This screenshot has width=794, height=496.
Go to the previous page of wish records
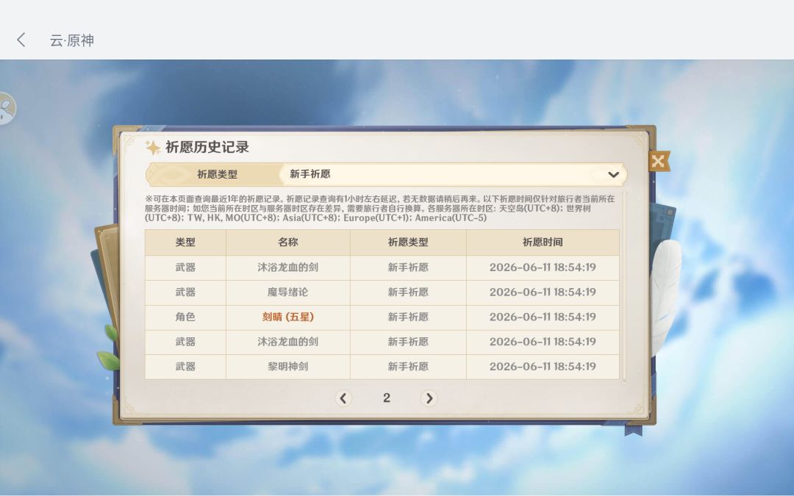343,398
